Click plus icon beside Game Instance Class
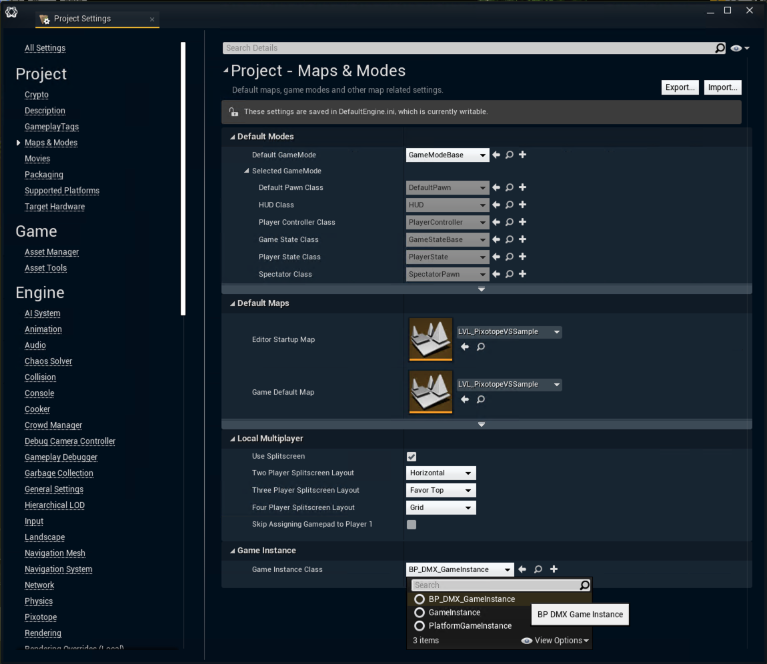Screen dimensions: 767x664 point(554,569)
